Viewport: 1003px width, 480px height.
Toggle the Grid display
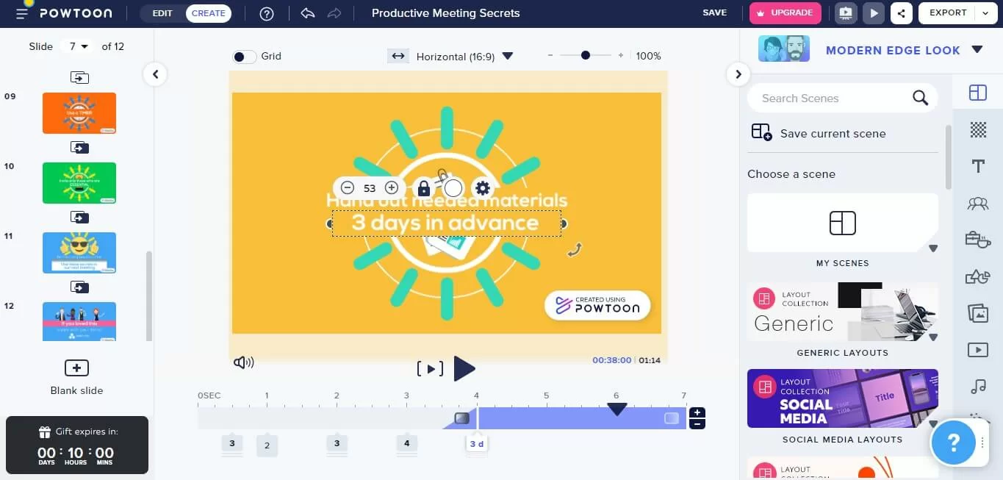pos(243,56)
